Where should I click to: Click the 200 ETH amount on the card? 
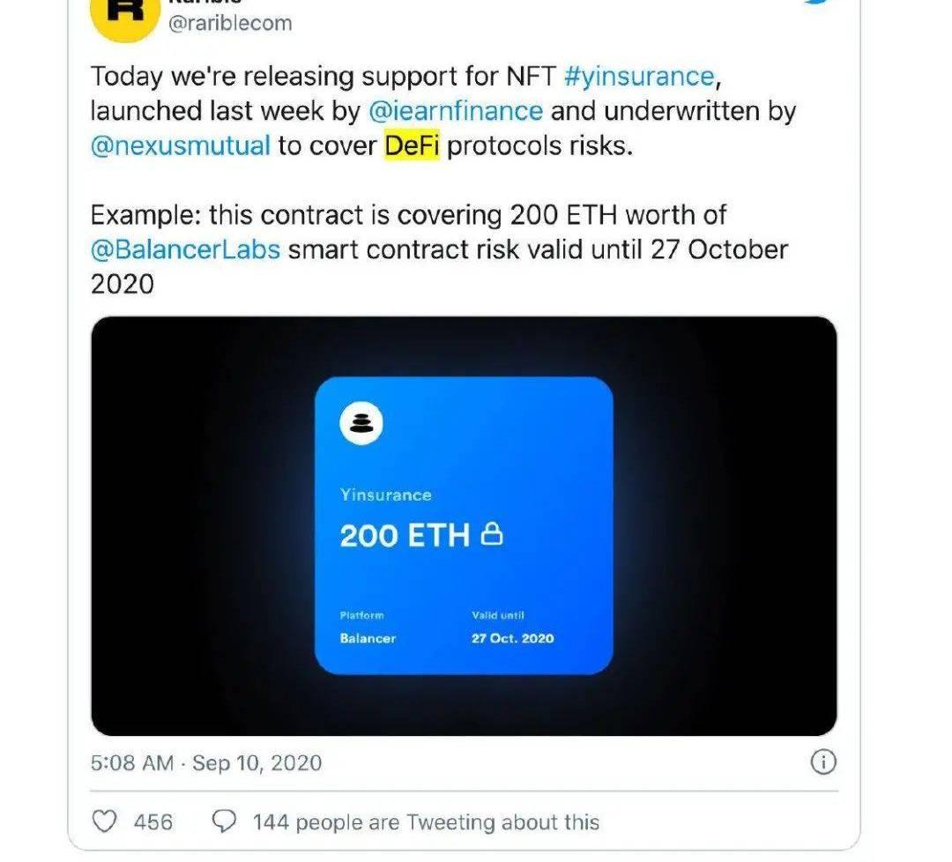[x=405, y=536]
